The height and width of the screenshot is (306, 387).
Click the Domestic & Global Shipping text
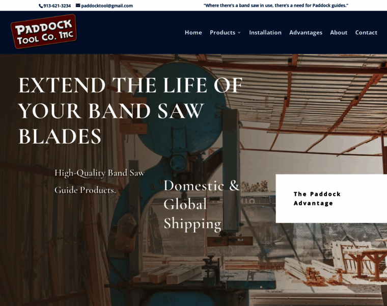coord(202,205)
